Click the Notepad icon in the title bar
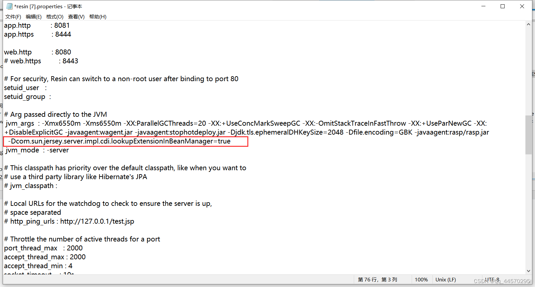 pos(9,6)
